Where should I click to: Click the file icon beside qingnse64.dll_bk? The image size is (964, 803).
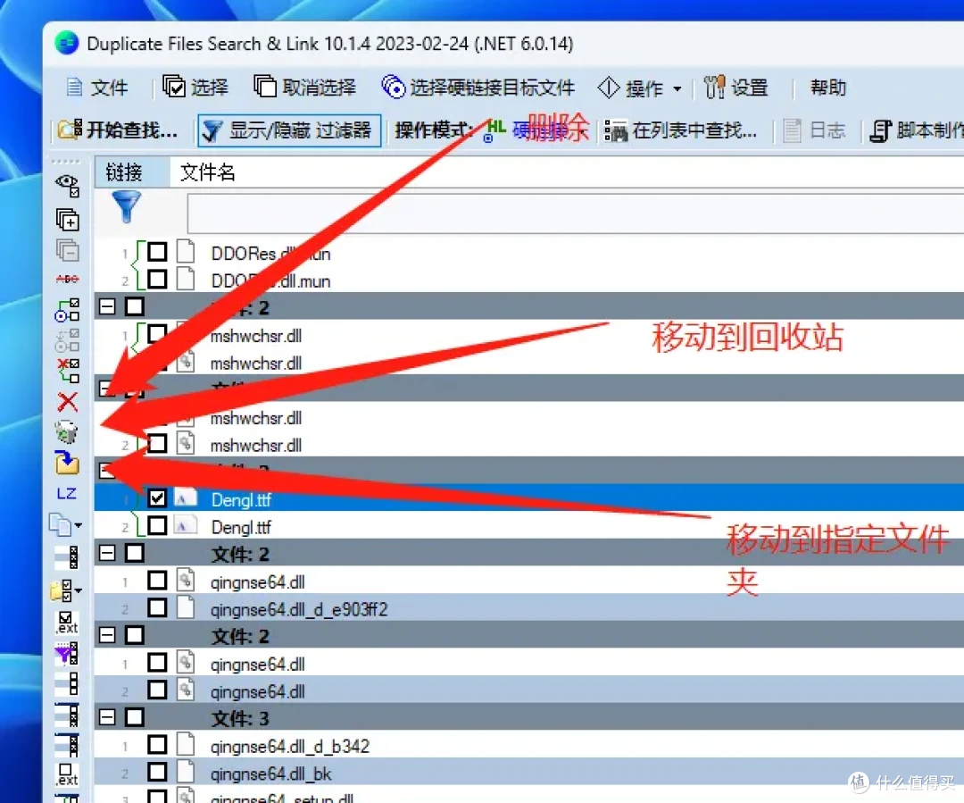pyautogui.click(x=185, y=772)
